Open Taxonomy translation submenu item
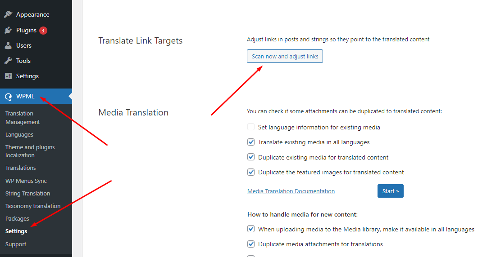The image size is (487, 257). [33, 206]
